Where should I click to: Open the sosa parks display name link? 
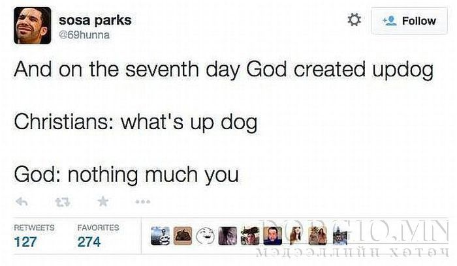[x=95, y=20]
